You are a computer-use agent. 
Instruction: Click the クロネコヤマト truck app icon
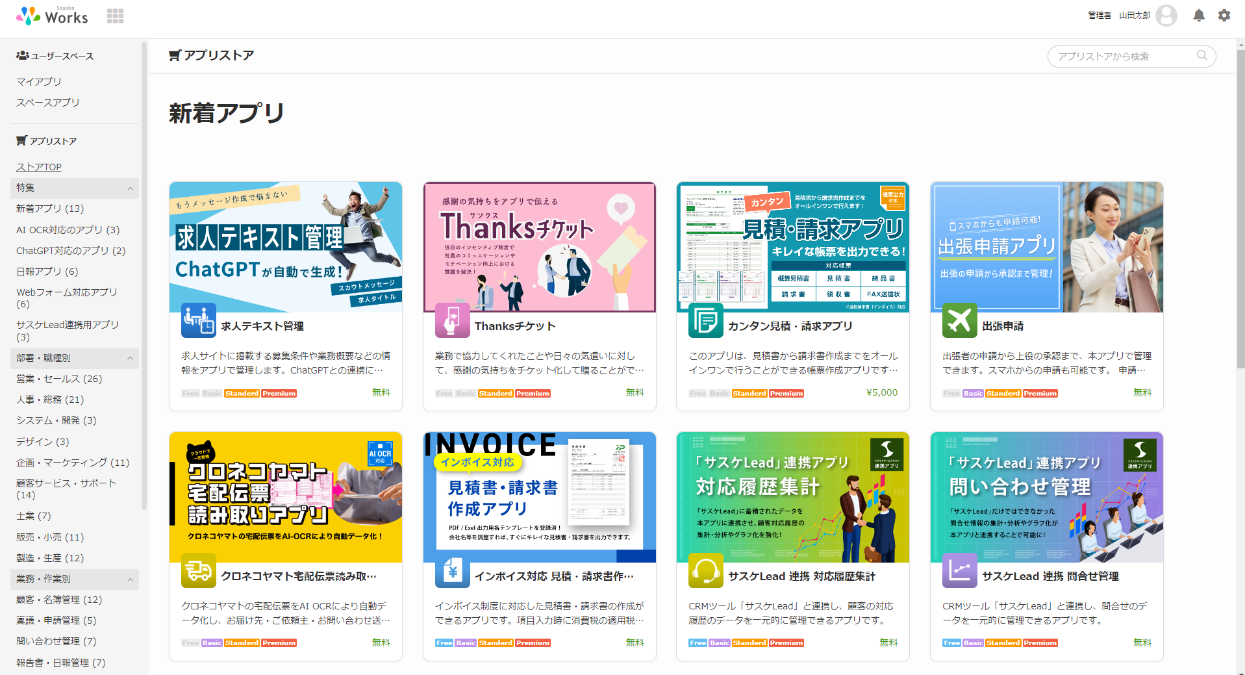(x=199, y=570)
